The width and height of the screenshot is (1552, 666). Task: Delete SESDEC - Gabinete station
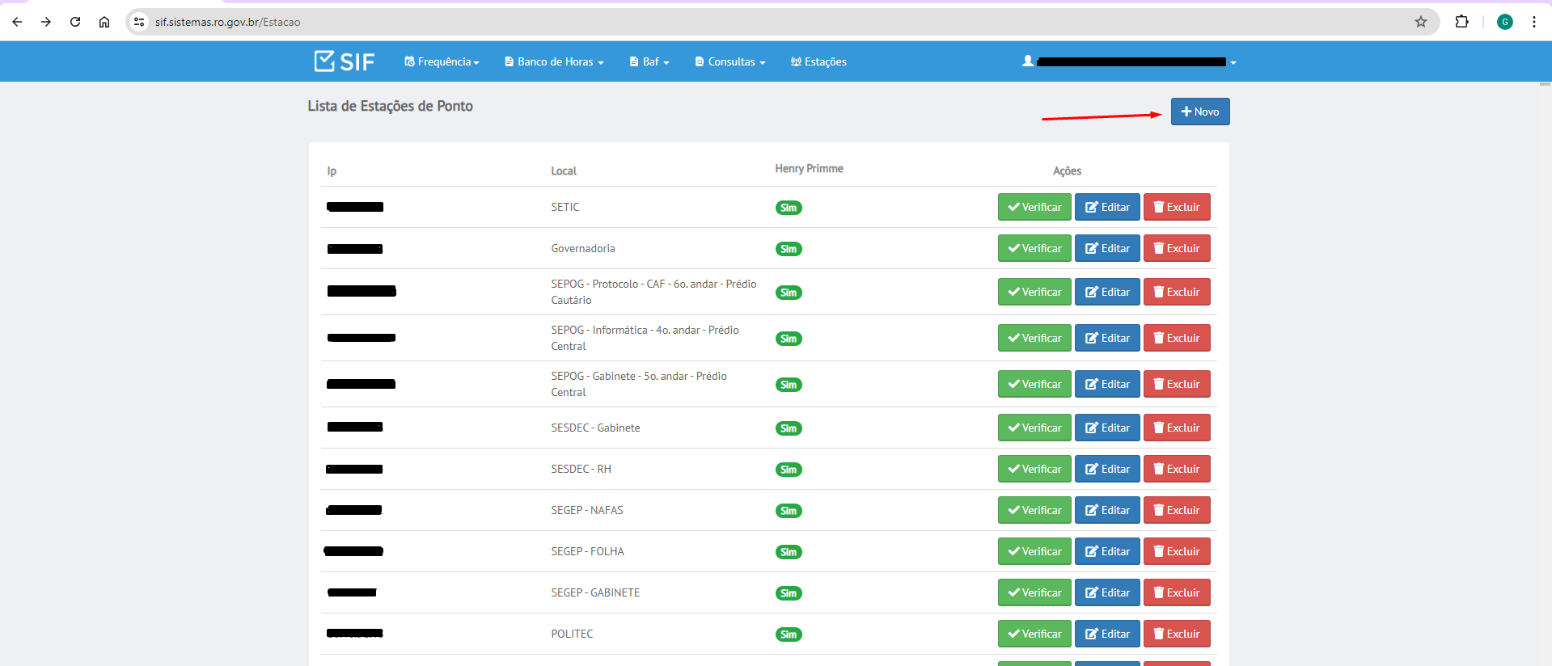pos(1177,428)
